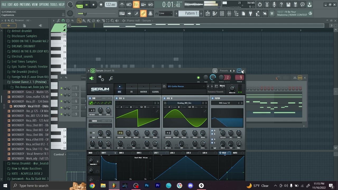The image size is (338, 190).
Task: Click Presets label in Serum title bar
Action: [224, 71]
